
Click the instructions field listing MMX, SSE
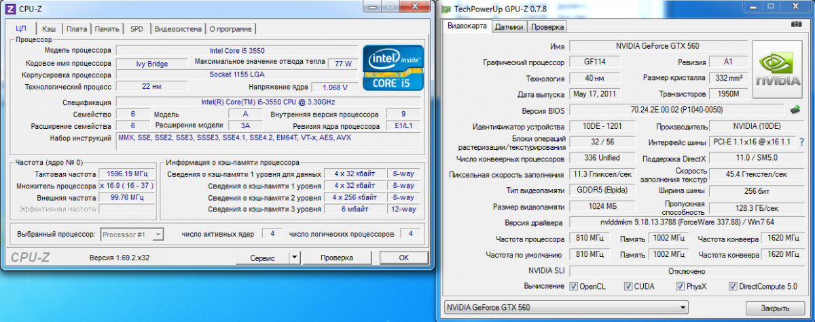pyautogui.click(x=269, y=142)
